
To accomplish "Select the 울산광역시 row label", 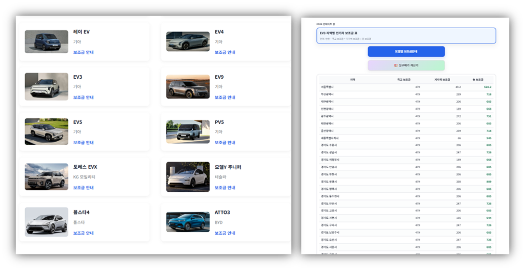I will 328,131.
